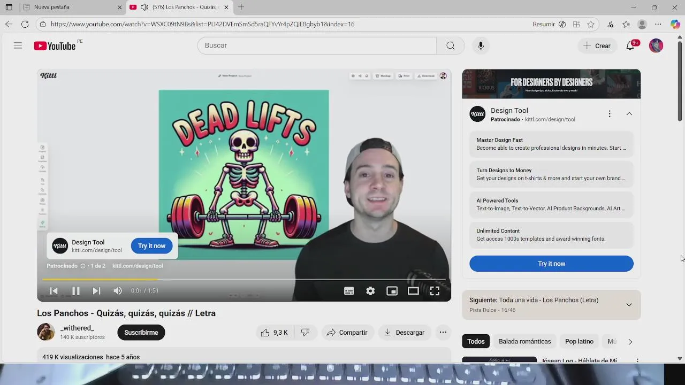Select the Balada románticas chip
Image resolution: width=685 pixels, height=385 pixels.
(525, 342)
